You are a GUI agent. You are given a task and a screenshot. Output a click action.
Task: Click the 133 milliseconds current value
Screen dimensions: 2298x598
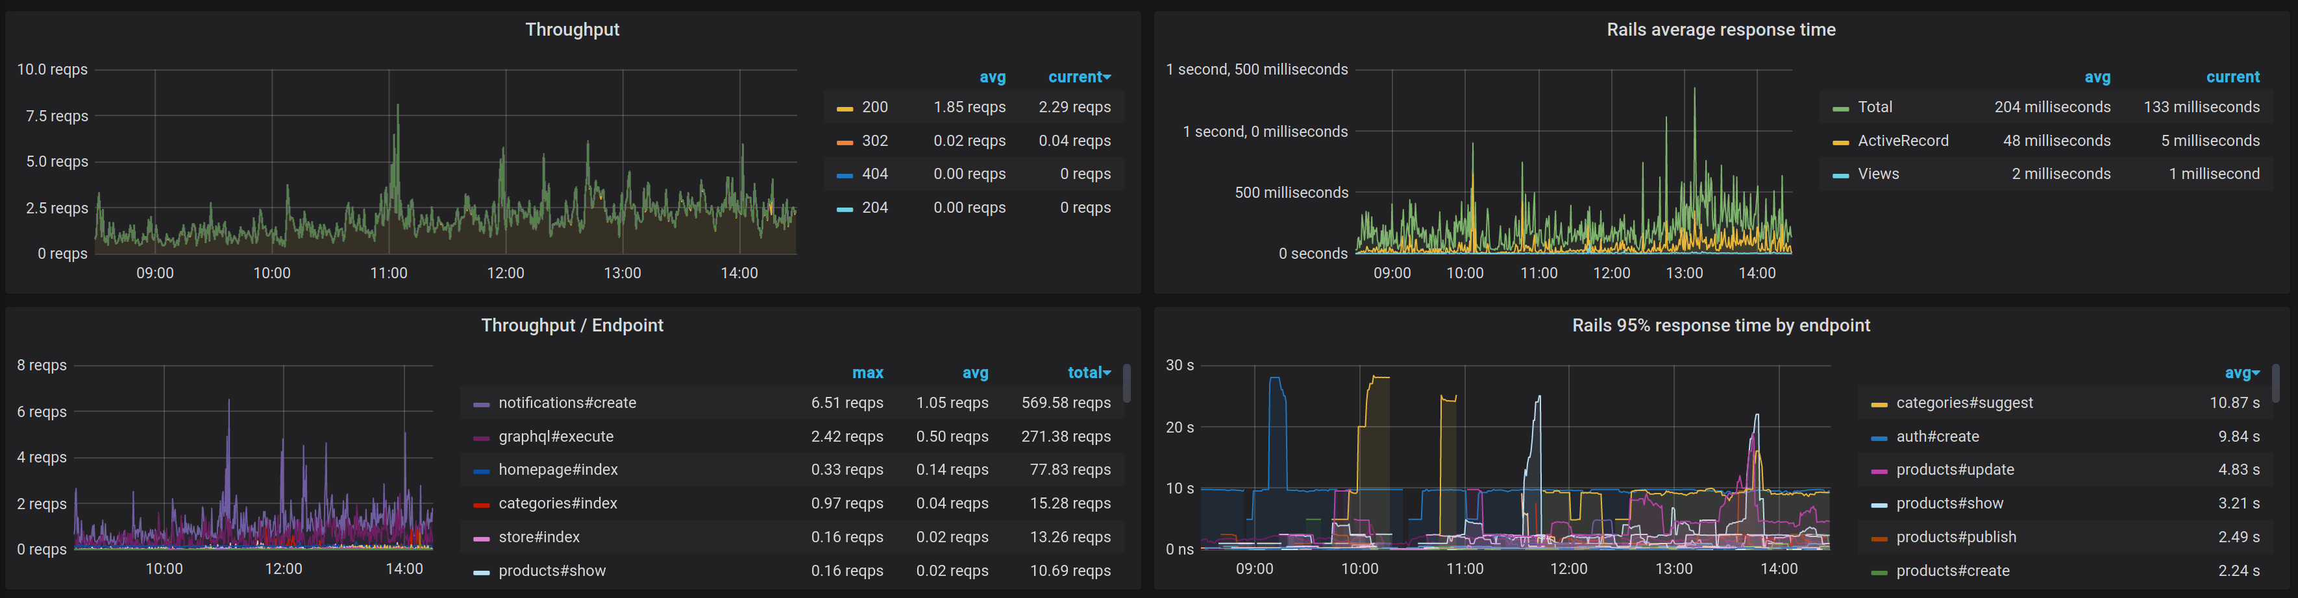click(2201, 107)
